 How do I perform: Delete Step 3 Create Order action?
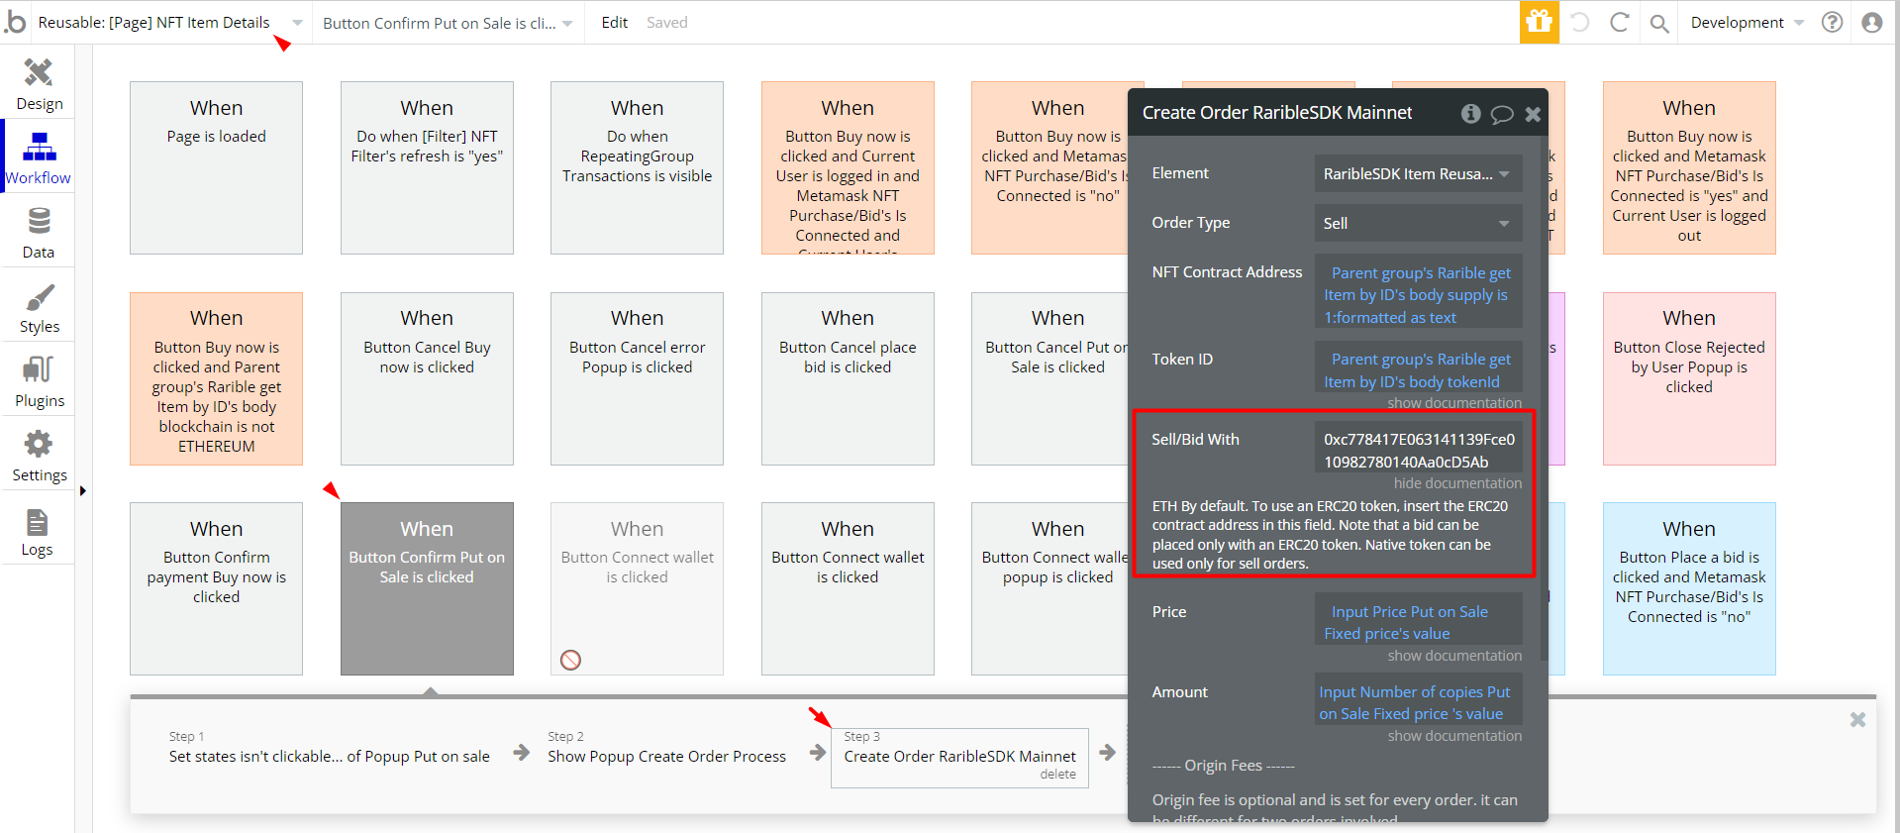point(1057,775)
